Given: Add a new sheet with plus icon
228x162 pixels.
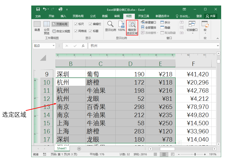Looking at the screenshot, I should 79,149.
